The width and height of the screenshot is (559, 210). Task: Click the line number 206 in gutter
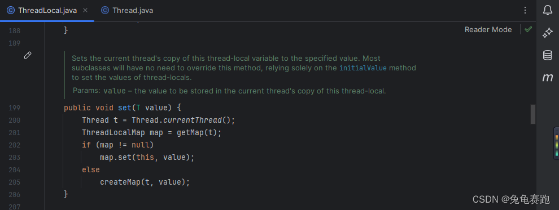pyautogui.click(x=15, y=195)
